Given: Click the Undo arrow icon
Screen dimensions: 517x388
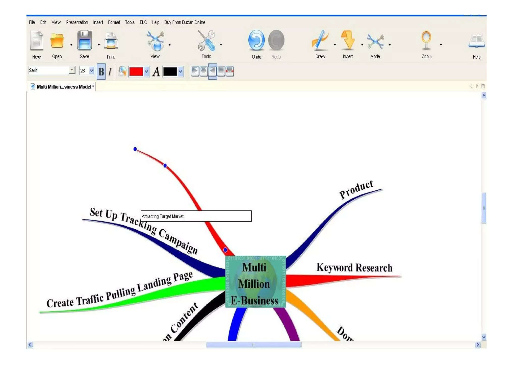Looking at the screenshot, I should point(256,40).
